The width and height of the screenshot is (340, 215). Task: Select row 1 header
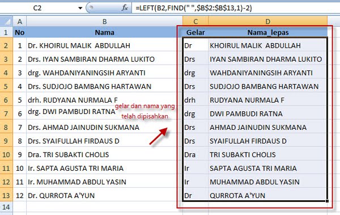tap(6, 32)
